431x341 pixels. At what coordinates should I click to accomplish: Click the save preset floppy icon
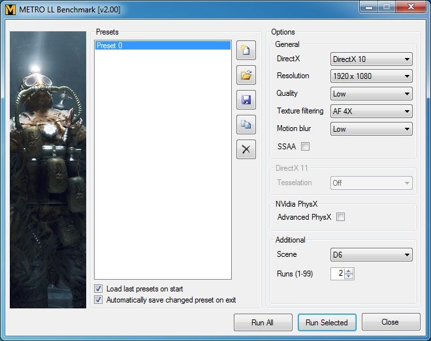(x=246, y=100)
